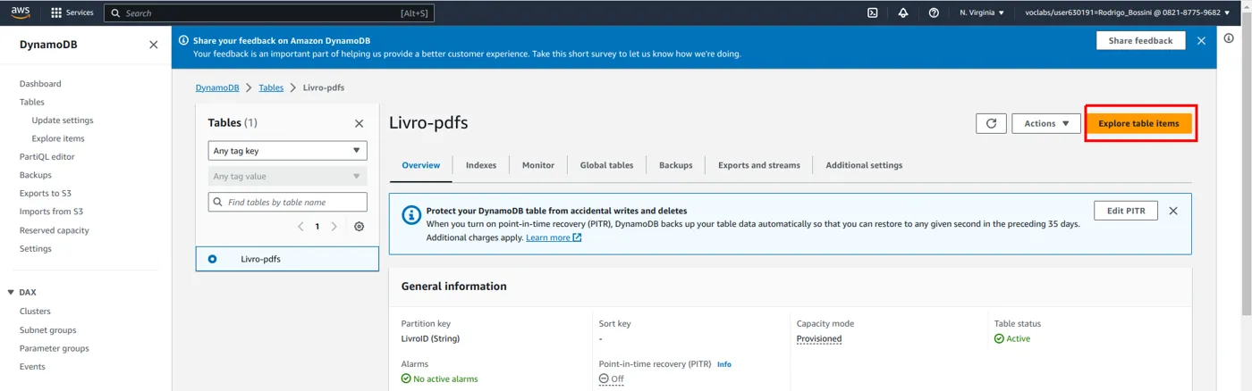Click the Provisioned capacity mode value
Image resolution: width=1252 pixels, height=391 pixels.
click(819, 339)
